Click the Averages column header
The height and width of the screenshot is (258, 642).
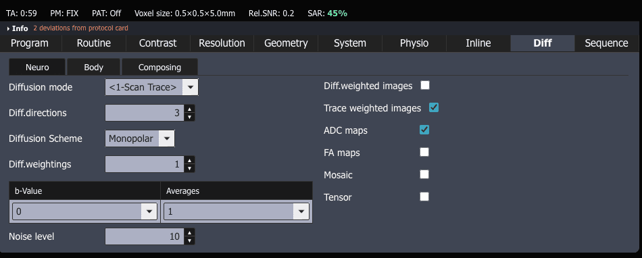(237, 191)
